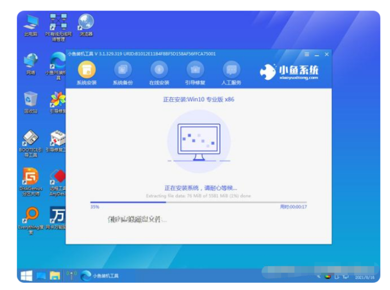The height and width of the screenshot is (290, 390).
Task: Launch DiskGenius partition tool
Action: point(31,179)
